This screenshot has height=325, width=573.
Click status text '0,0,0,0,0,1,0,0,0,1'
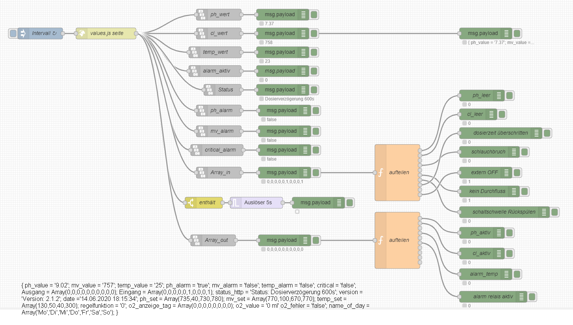pyautogui.click(x=285, y=182)
